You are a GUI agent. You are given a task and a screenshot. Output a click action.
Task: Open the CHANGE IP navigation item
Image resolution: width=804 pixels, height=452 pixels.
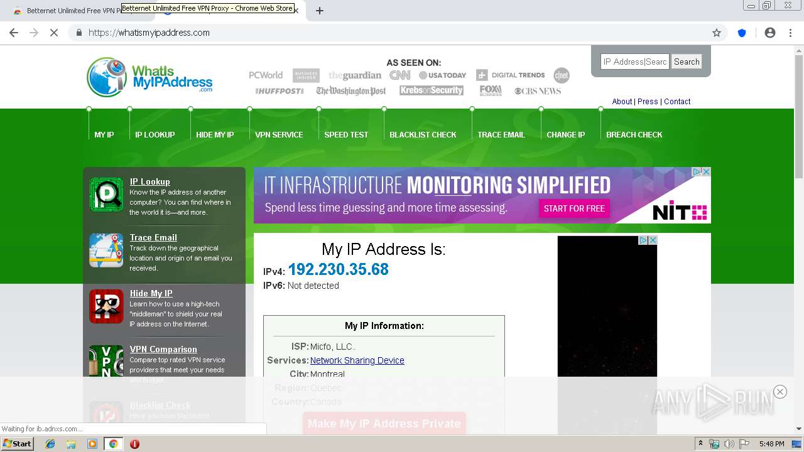pos(565,135)
